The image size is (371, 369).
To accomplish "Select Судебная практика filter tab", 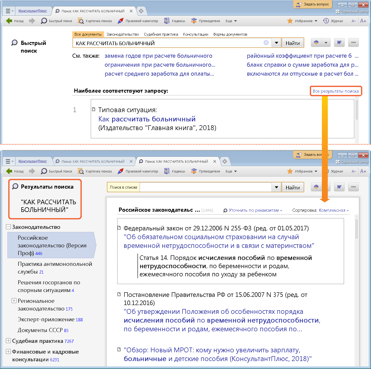I will point(161,34).
